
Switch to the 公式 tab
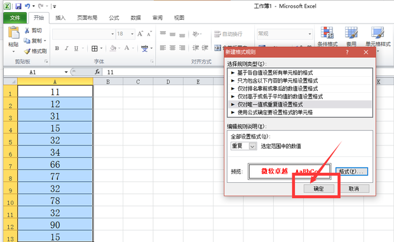point(114,18)
